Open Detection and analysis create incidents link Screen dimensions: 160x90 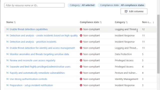click(44, 35)
